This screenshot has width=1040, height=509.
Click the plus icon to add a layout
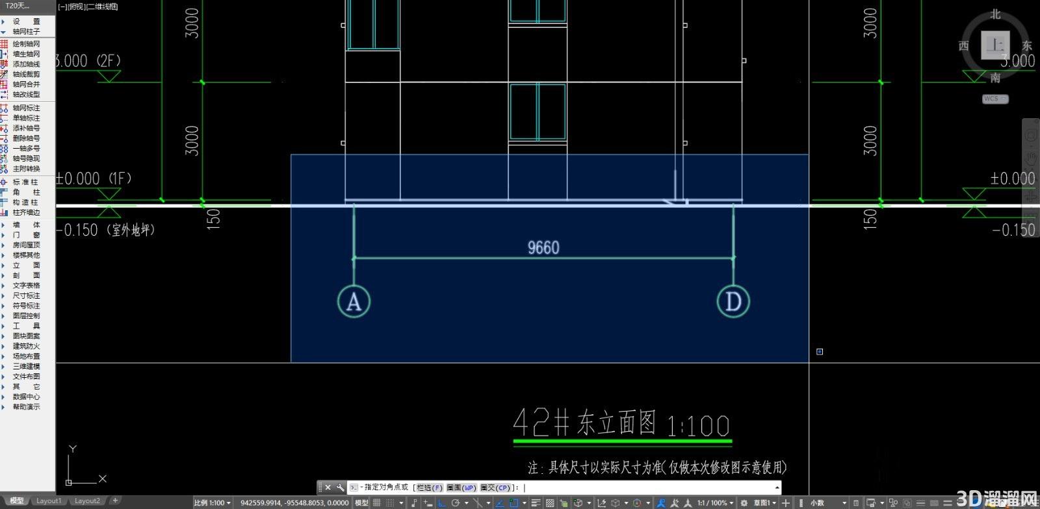115,501
